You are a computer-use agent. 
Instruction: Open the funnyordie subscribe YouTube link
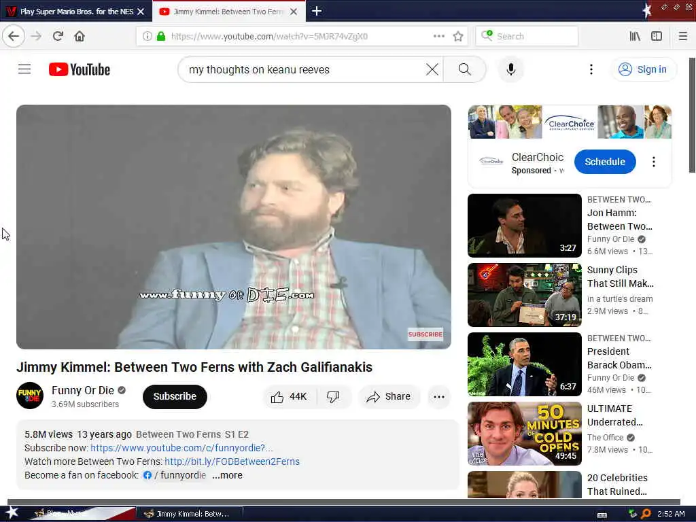[x=181, y=448]
